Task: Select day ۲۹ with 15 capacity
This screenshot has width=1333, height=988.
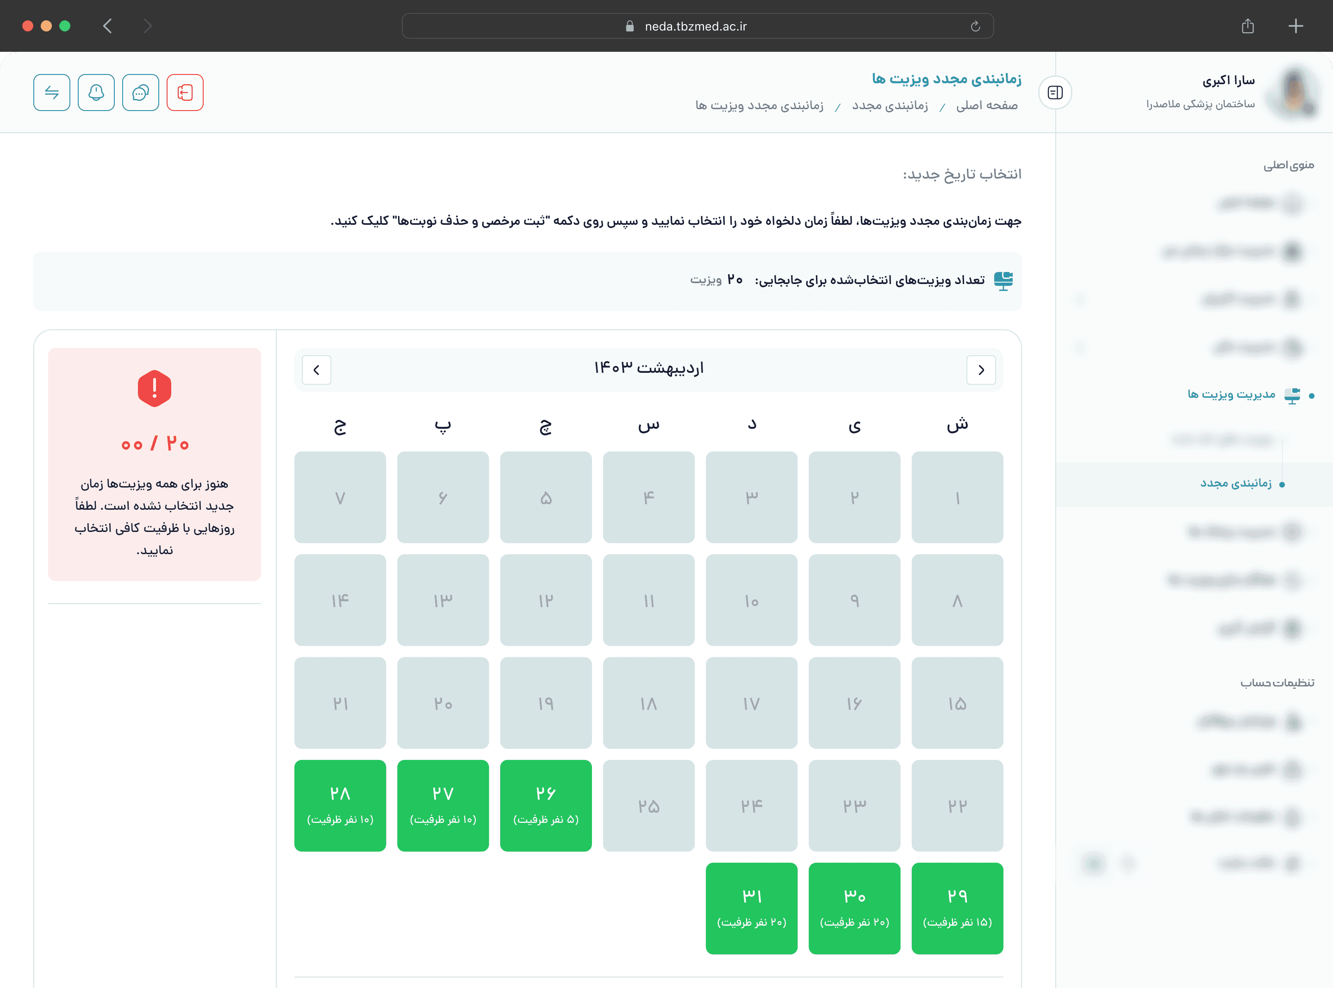Action: [957, 908]
